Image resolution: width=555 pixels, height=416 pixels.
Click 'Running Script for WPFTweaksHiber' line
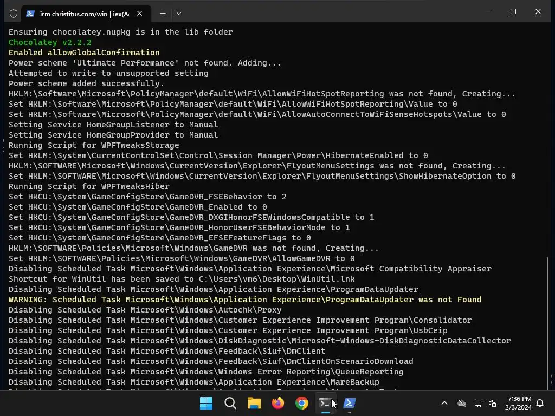89,186
